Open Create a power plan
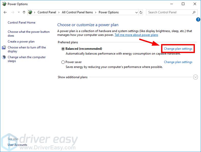201x152 pixels. click(21, 42)
